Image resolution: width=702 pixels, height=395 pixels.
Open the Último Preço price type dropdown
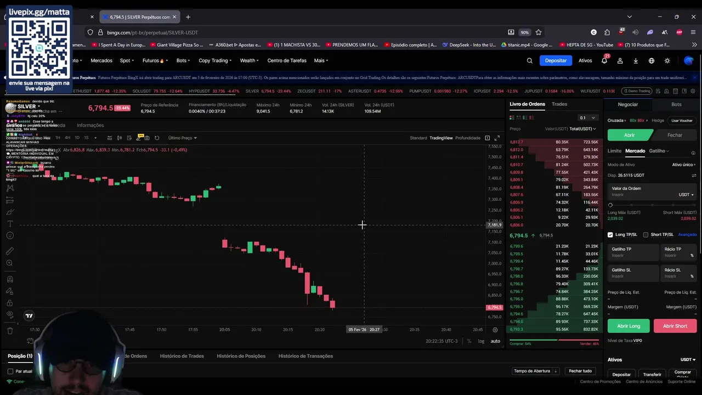pos(183,138)
